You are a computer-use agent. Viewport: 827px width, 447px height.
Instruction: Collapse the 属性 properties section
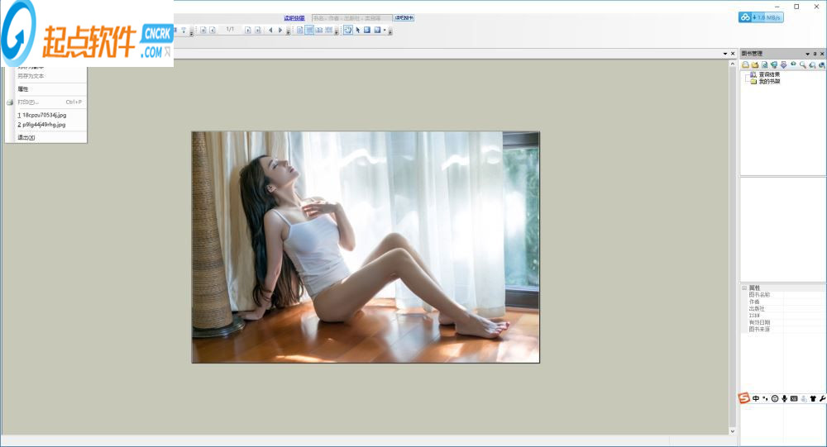[x=744, y=288]
